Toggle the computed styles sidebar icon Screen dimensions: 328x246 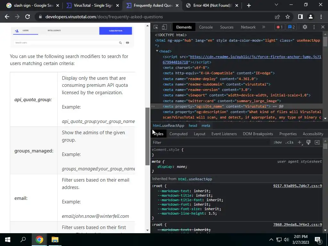pyautogui.click(x=317, y=142)
